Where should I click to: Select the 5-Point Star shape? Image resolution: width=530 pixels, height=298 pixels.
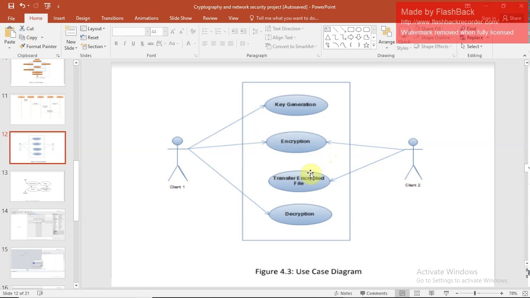366,45
